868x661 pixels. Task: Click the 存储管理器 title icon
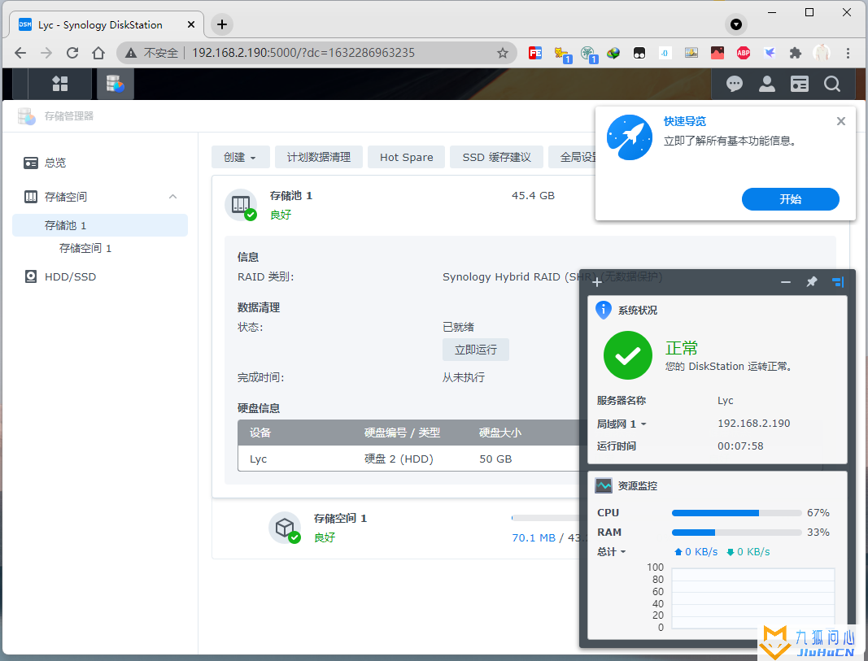point(27,116)
